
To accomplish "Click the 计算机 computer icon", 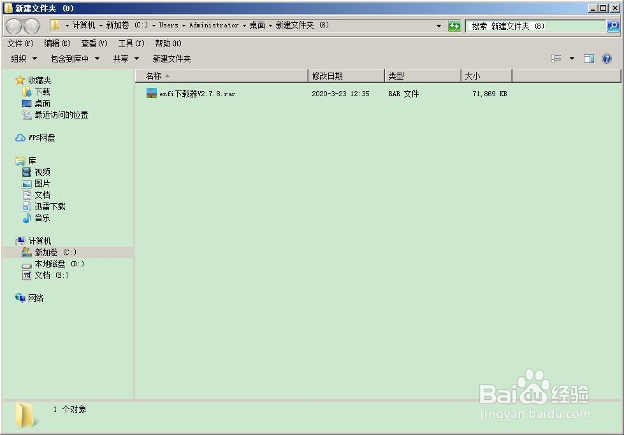I will click(20, 241).
